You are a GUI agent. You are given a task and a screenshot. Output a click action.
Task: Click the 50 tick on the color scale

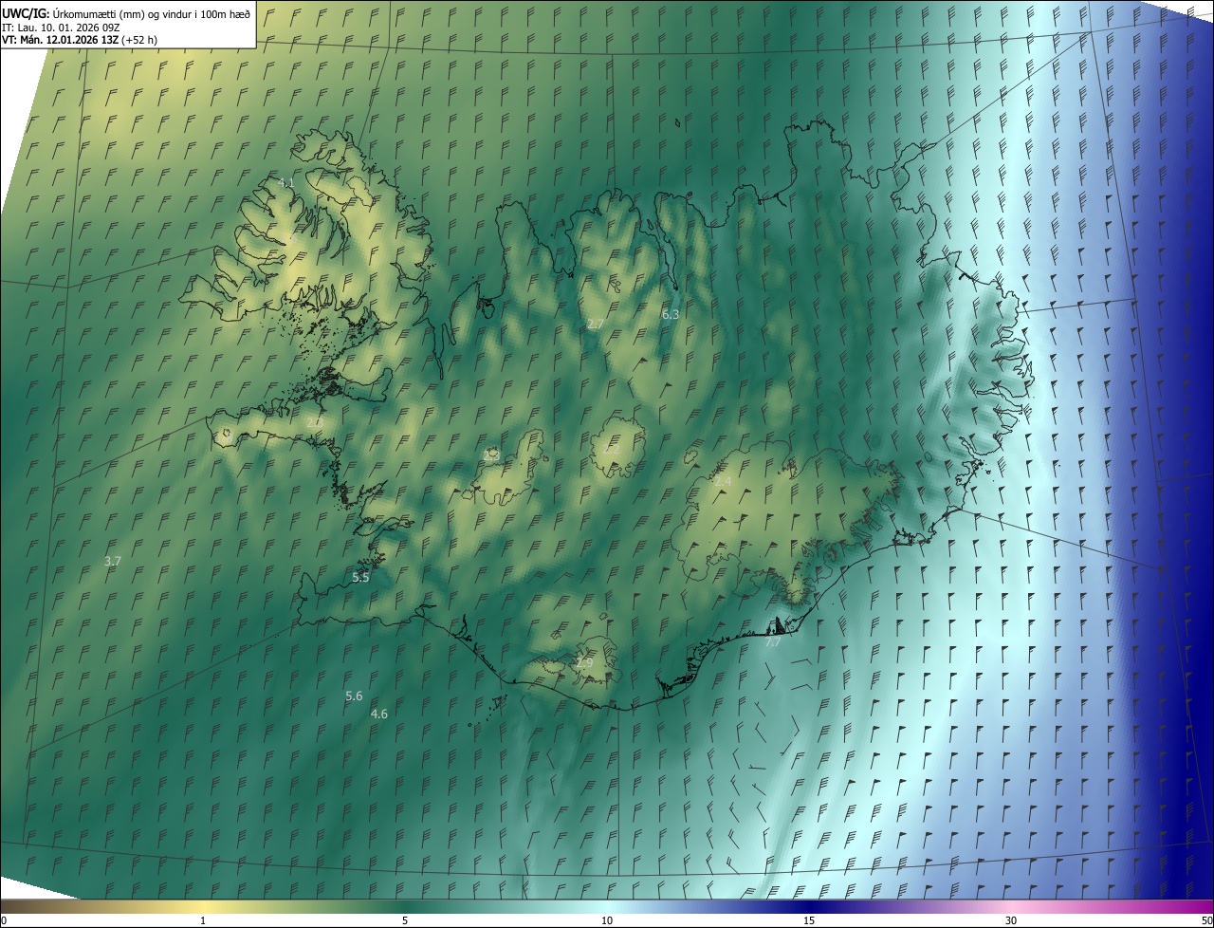[1206, 920]
